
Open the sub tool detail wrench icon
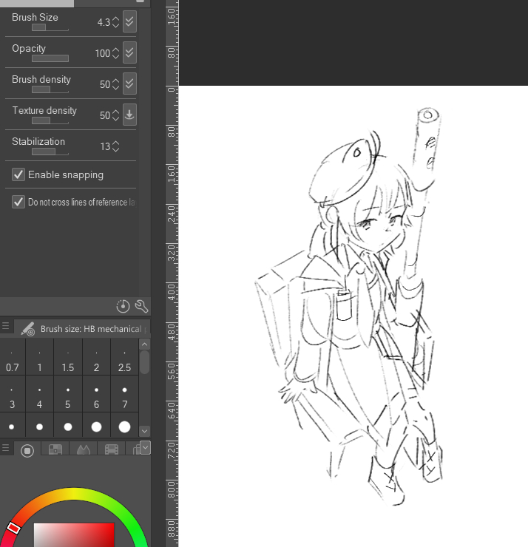tap(141, 306)
